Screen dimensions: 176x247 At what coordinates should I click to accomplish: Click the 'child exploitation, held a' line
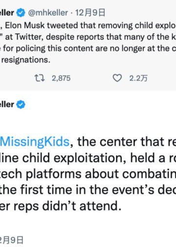tap(88, 158)
